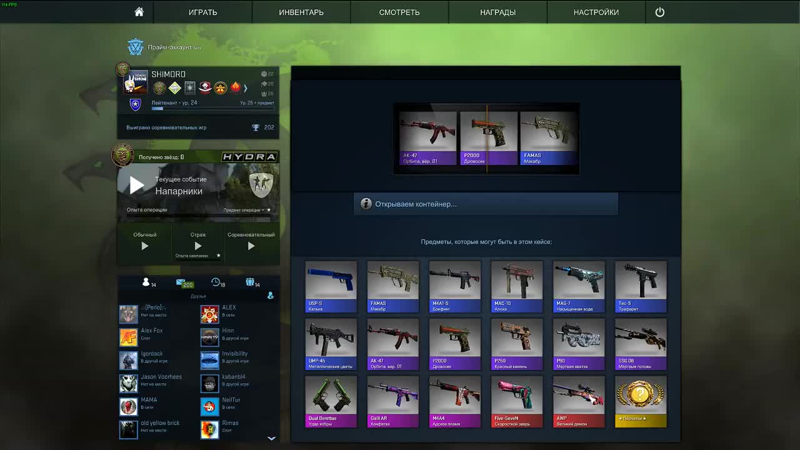
Task: Select friend Invisibility
Action: coord(238,360)
